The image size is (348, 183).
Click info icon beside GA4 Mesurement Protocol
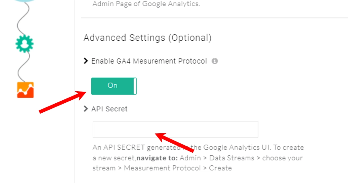tap(215, 61)
